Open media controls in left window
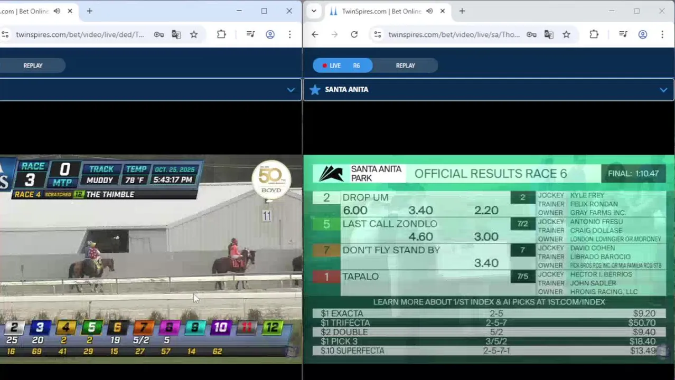The width and height of the screenshot is (675, 380). 251,35
